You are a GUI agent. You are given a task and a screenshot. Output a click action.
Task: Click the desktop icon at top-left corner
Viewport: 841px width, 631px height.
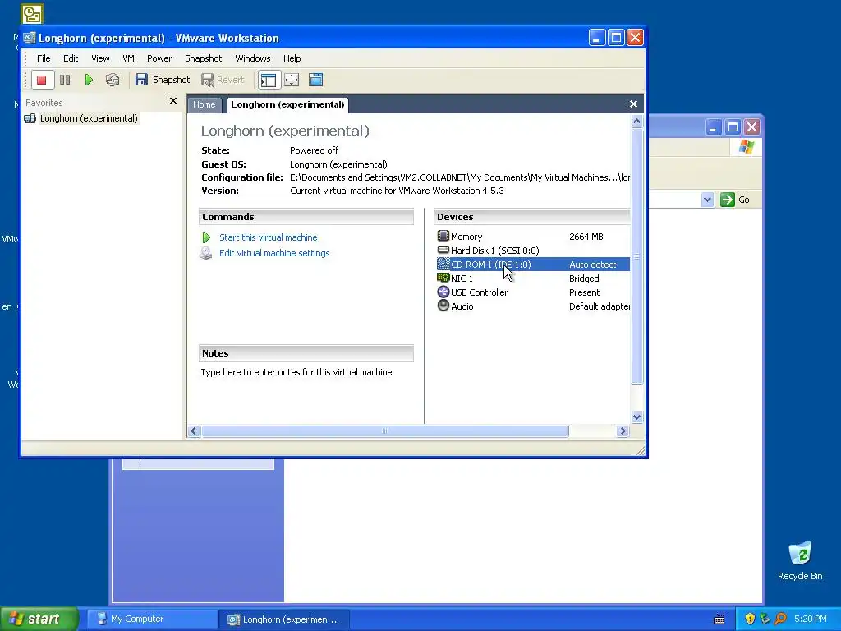32,14
